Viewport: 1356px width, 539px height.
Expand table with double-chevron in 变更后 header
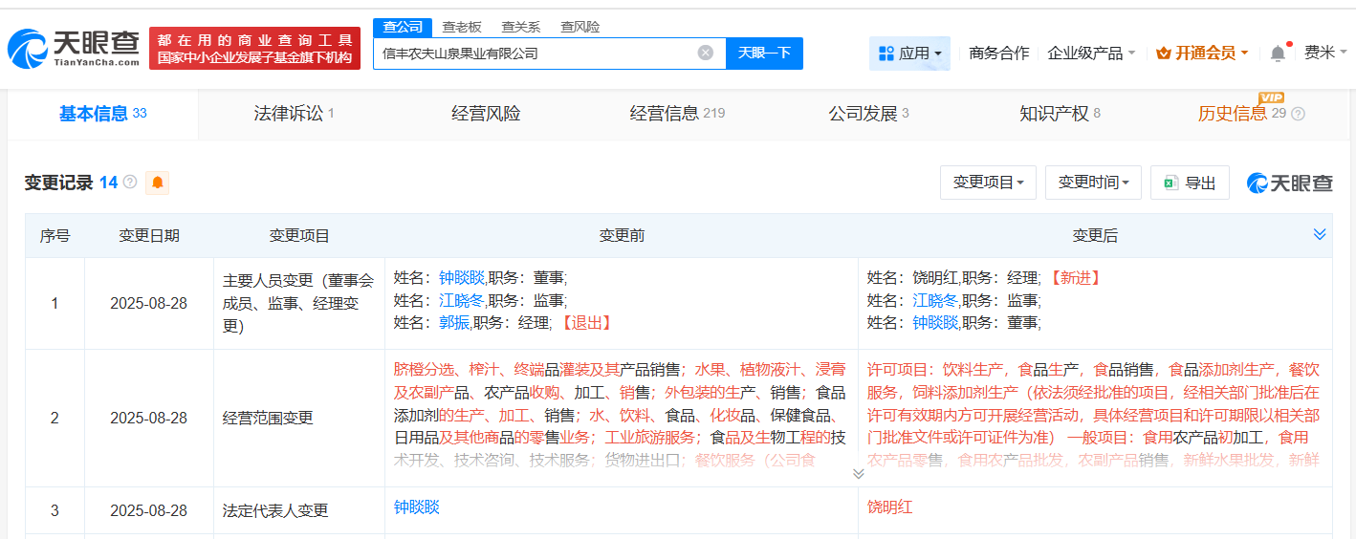click(1320, 235)
